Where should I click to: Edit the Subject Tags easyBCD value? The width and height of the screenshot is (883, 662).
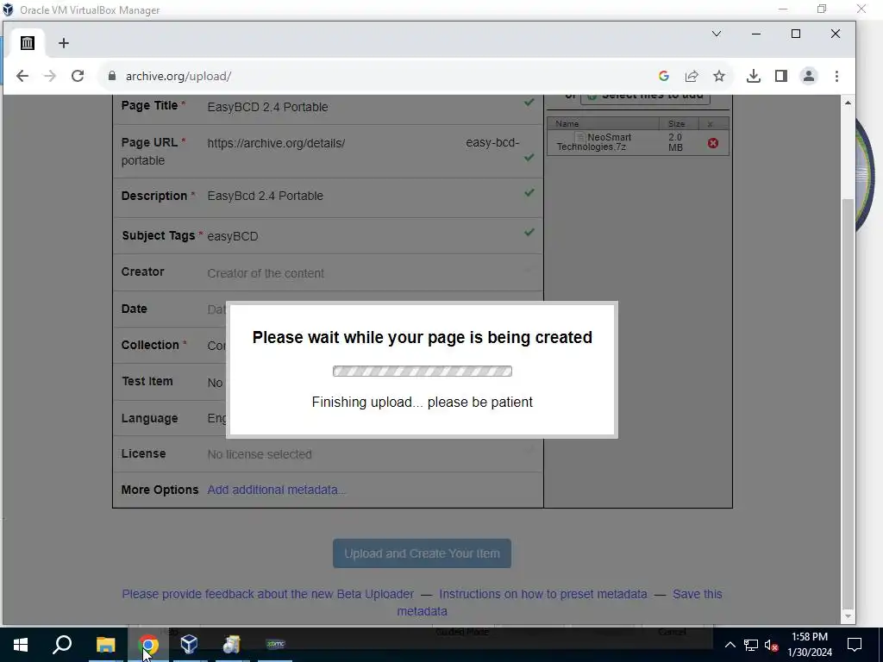(x=233, y=236)
